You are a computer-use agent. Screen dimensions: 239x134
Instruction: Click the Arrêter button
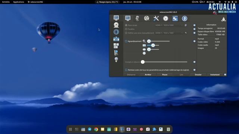tap(148, 74)
